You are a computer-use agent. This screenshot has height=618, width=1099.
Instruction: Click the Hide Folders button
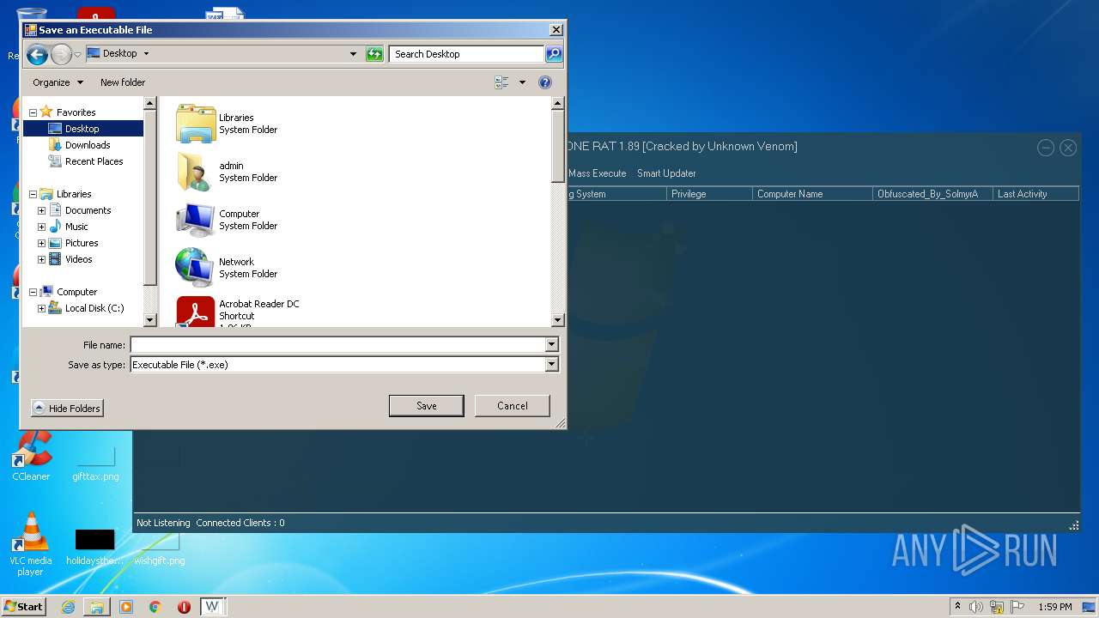(x=67, y=409)
